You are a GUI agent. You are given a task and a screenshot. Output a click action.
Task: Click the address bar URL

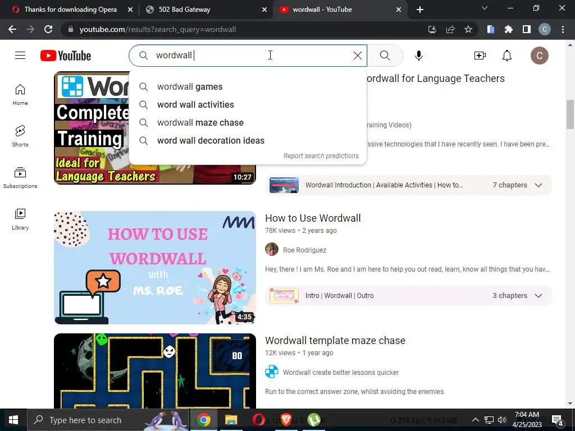158,29
